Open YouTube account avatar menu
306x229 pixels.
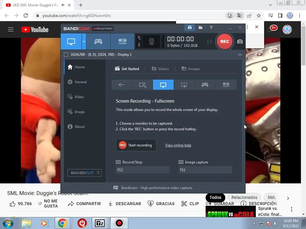click(x=287, y=30)
